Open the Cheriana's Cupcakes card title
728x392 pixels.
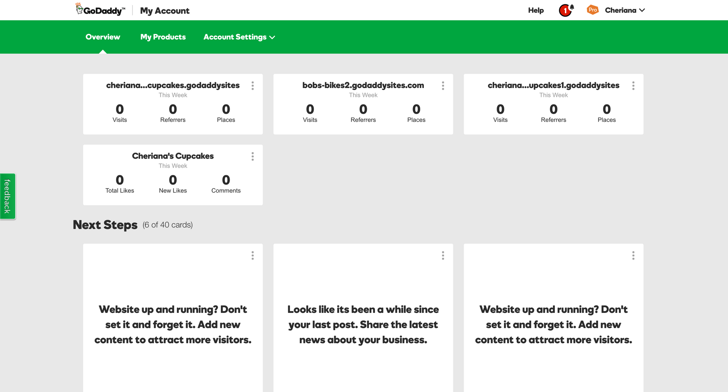pyautogui.click(x=173, y=156)
